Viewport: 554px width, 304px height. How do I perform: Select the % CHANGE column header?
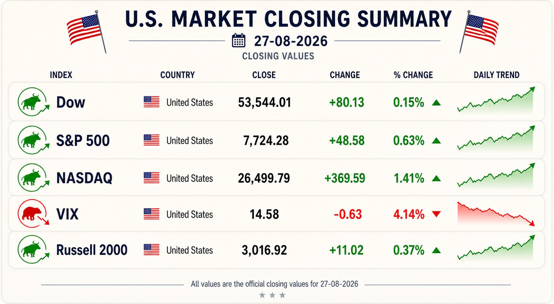[x=413, y=75]
